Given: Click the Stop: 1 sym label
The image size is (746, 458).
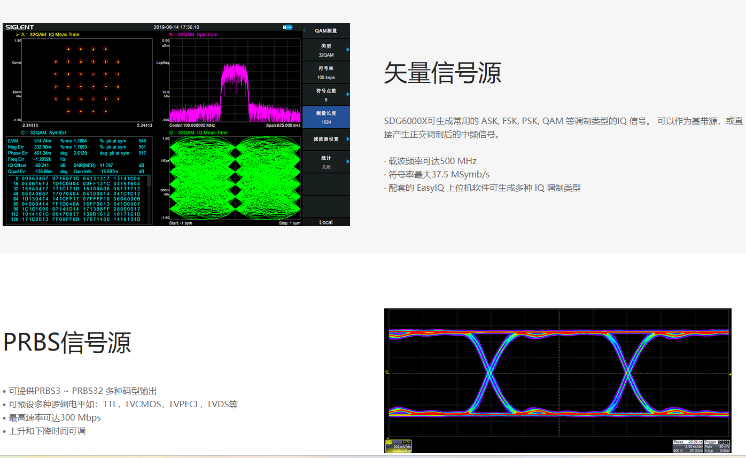Looking at the screenshot, I should click(290, 223).
